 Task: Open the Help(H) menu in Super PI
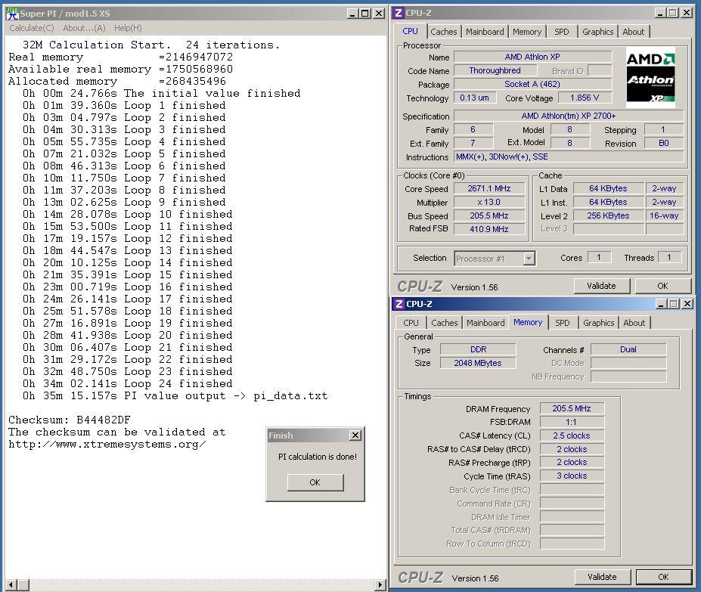128,28
